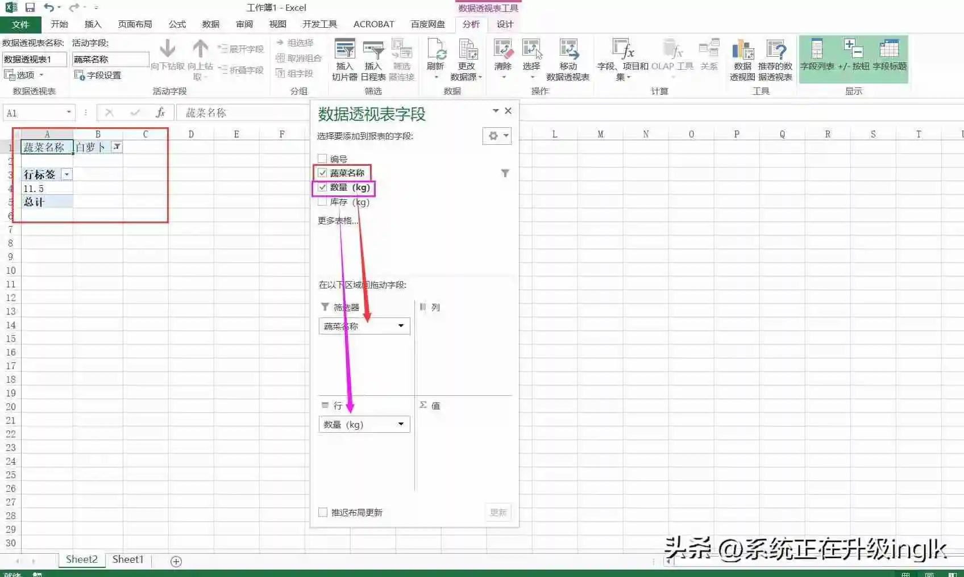Screen dimensions: 964x577
Task: Enable 推迟布局更新 checkbox
Action: pyautogui.click(x=323, y=512)
